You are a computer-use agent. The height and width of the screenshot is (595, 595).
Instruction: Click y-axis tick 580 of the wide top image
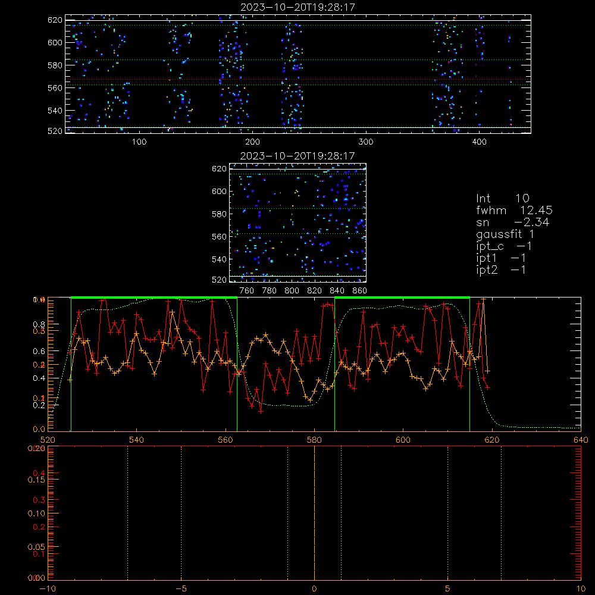pos(55,65)
